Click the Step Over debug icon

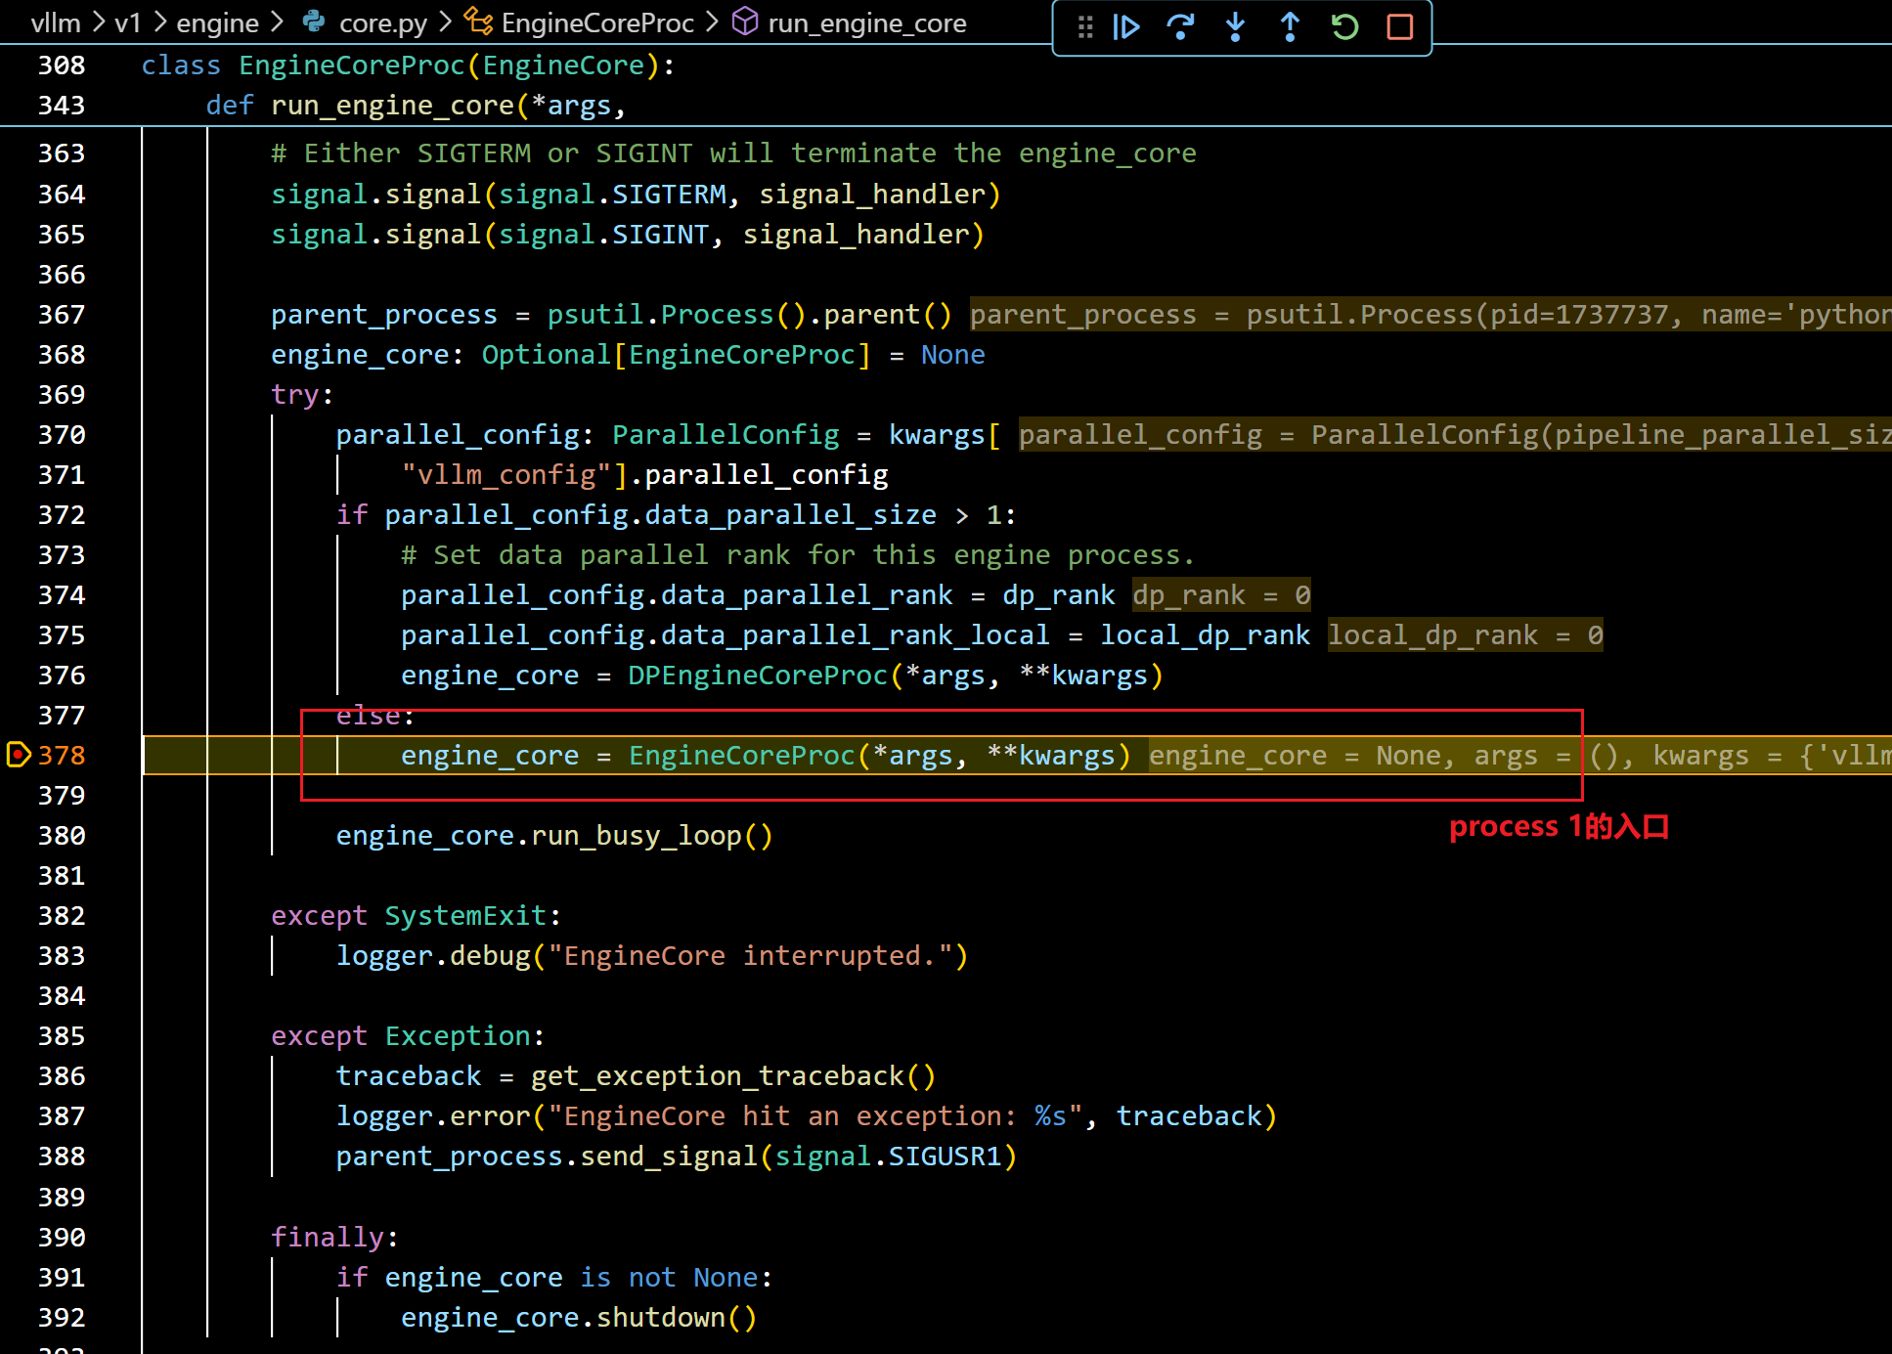(x=1180, y=27)
